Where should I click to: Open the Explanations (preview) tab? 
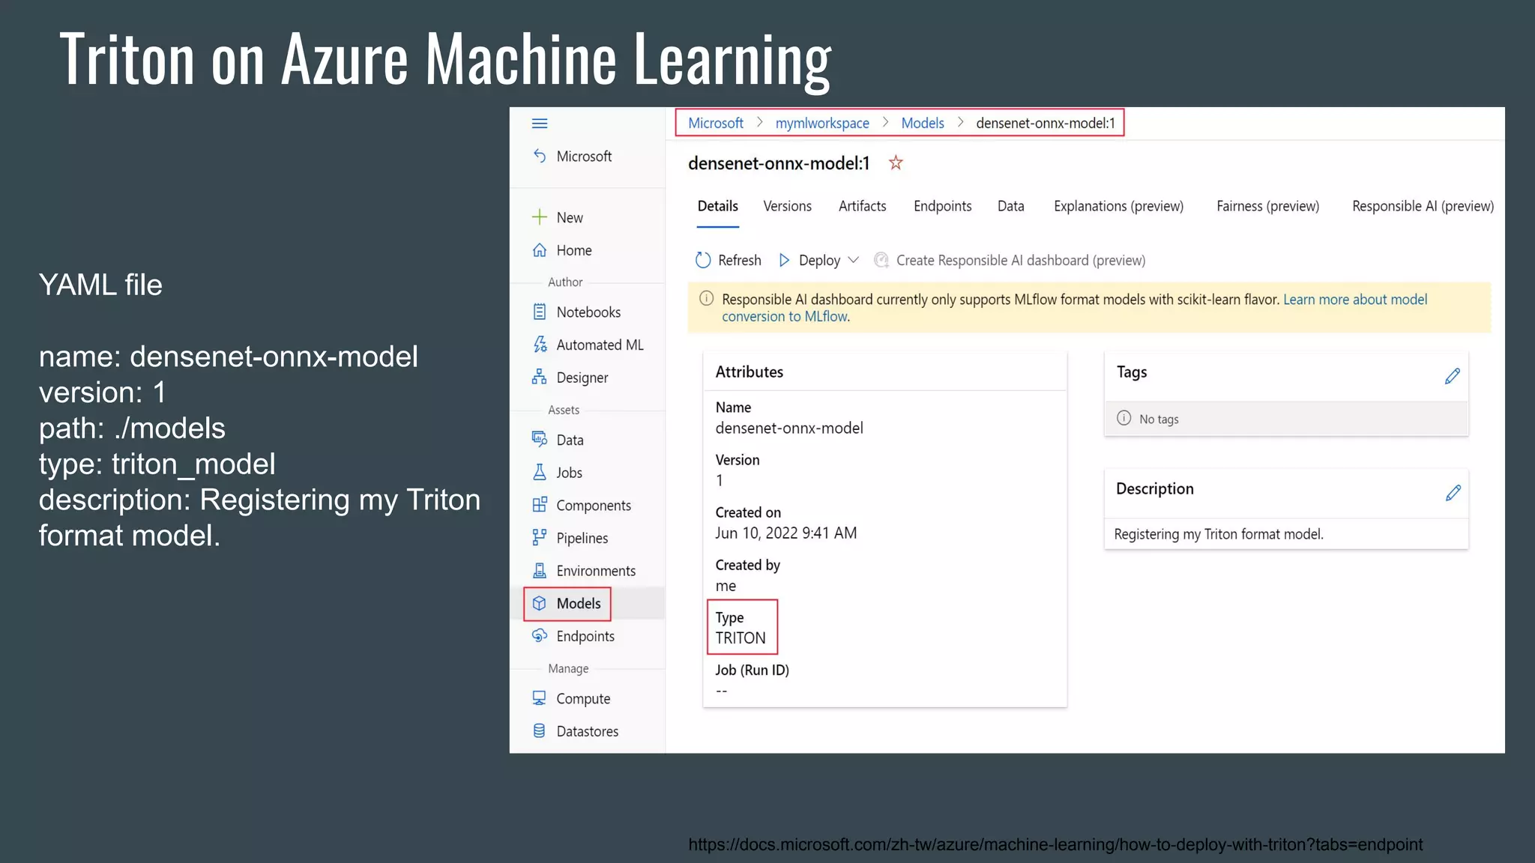pos(1118,206)
